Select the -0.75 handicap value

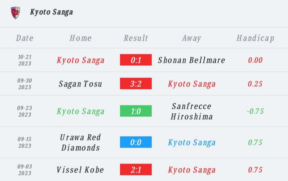click(x=255, y=111)
